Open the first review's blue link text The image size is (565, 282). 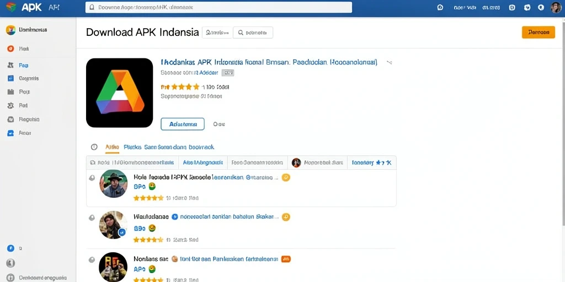pos(245,177)
